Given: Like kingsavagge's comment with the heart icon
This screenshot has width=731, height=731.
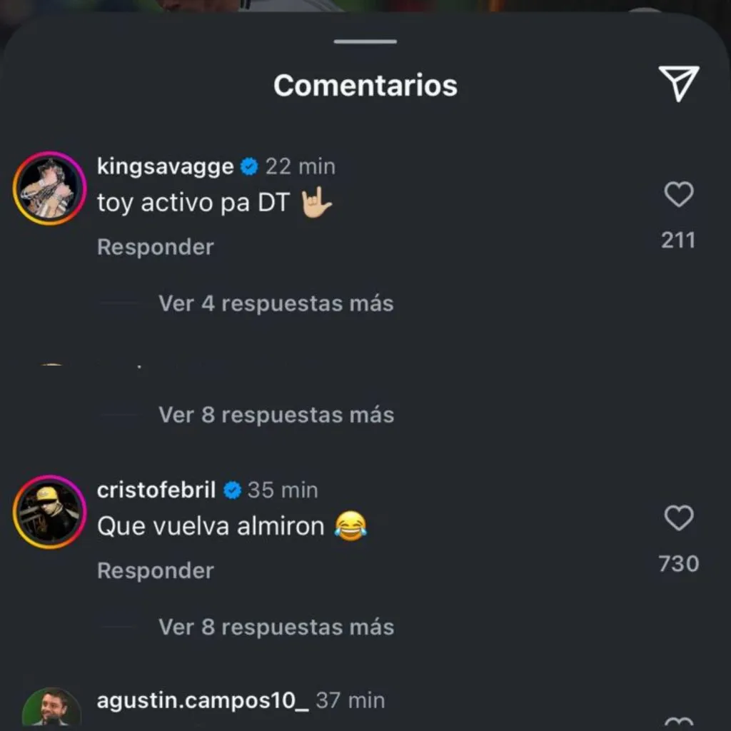Looking at the screenshot, I should (678, 195).
